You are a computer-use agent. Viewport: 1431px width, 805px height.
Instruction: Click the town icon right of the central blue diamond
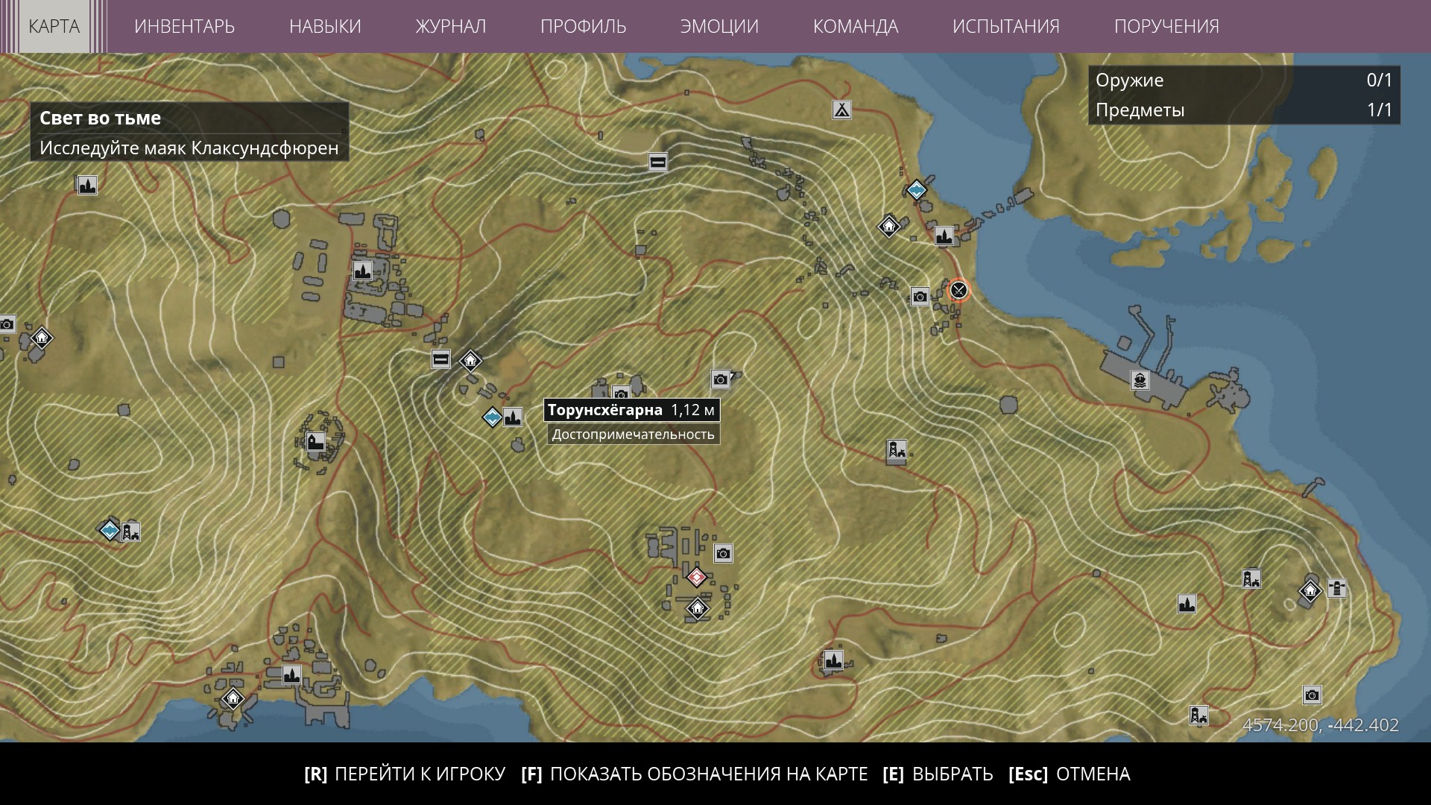pos(512,417)
